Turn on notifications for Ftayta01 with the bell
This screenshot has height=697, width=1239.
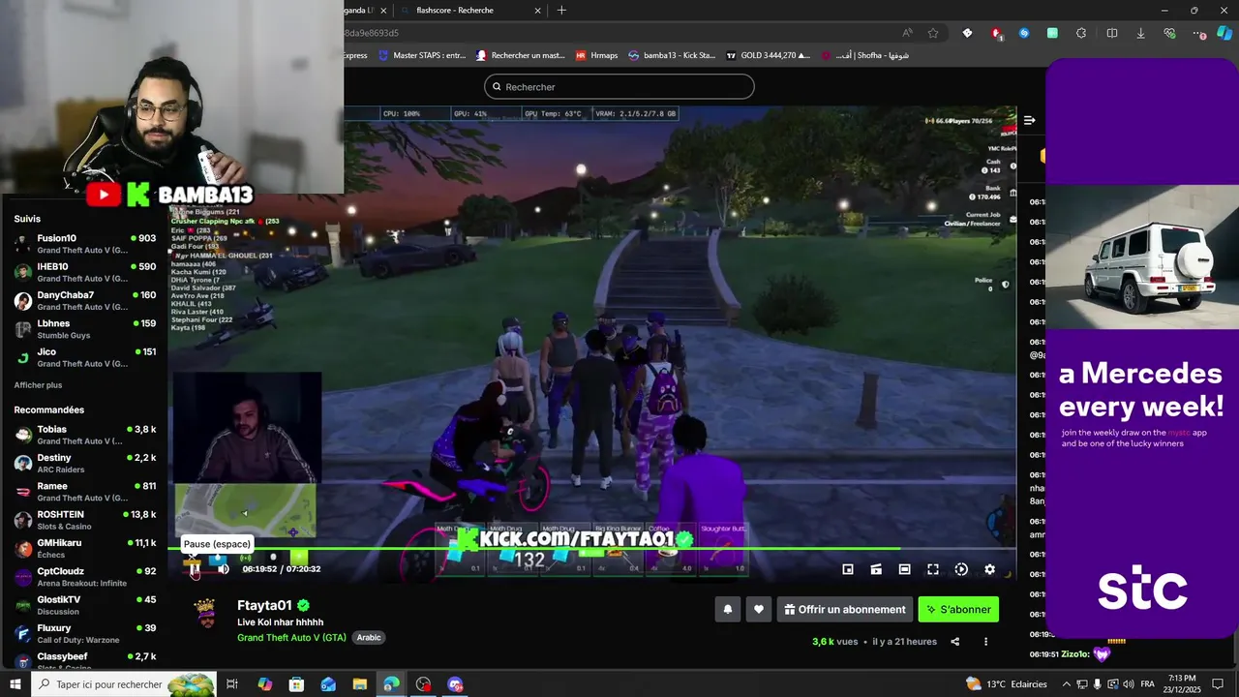[728, 610]
